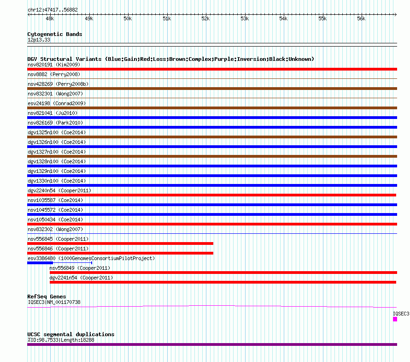Click the nsv826169 (Park2010) blue bar
410x362 pixels.
[x=212, y=127]
